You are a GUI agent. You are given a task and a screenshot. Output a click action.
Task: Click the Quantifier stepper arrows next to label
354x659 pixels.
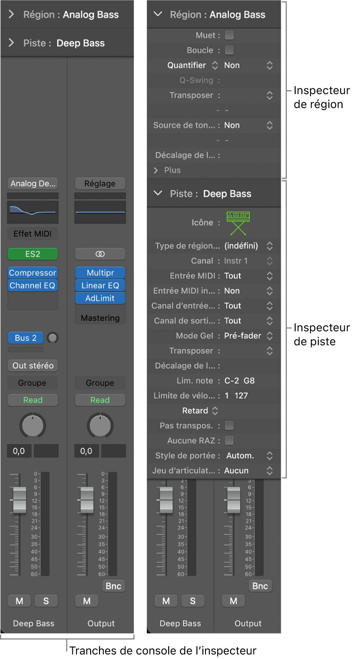(215, 65)
